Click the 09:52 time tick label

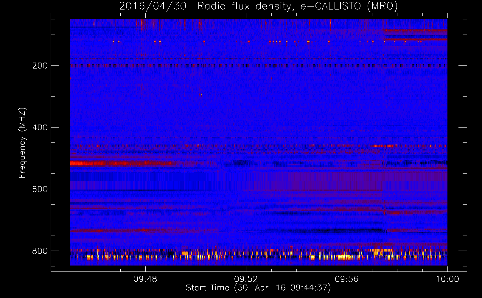coord(246,279)
